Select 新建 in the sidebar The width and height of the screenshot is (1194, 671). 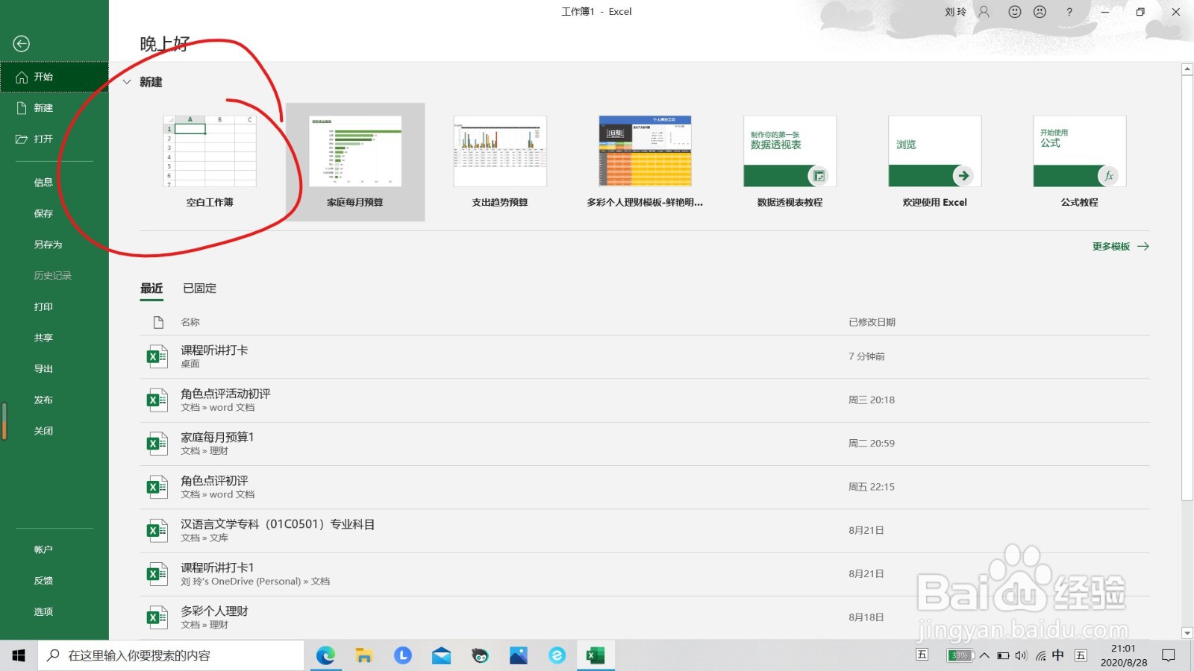(x=54, y=108)
